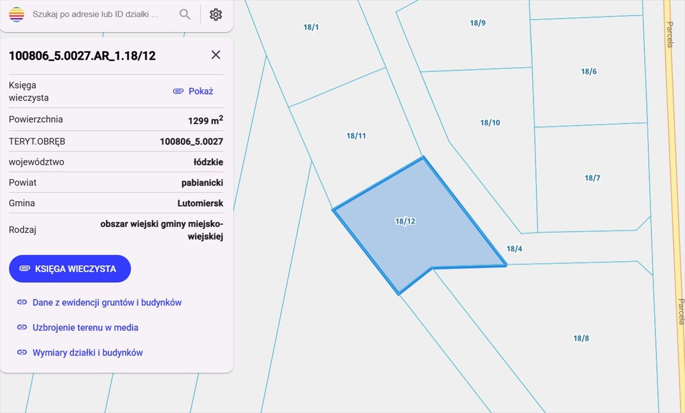Viewport: 685px width, 413px height.
Task: Click the paperclip icon beside Pokaż
Action: 178,91
